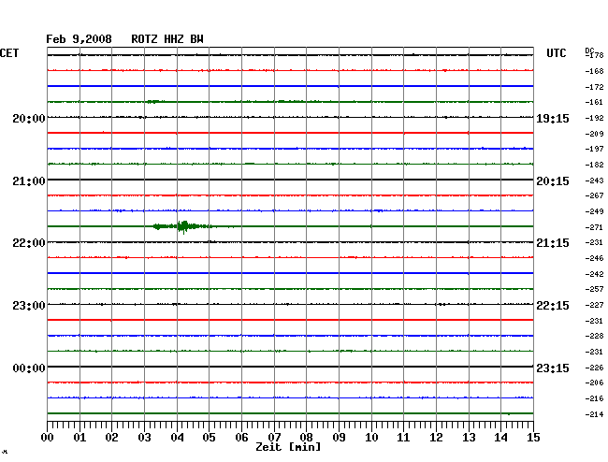Screen dimensions: 608x462
Task: Click the large seismic event burst on green trace
Action: point(183,226)
